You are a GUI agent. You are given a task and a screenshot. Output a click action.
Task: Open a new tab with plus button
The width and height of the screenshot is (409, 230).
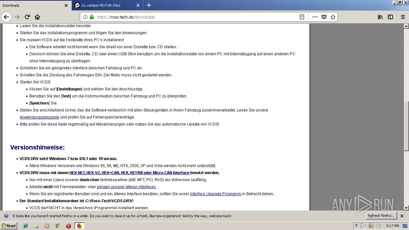click(x=149, y=5)
